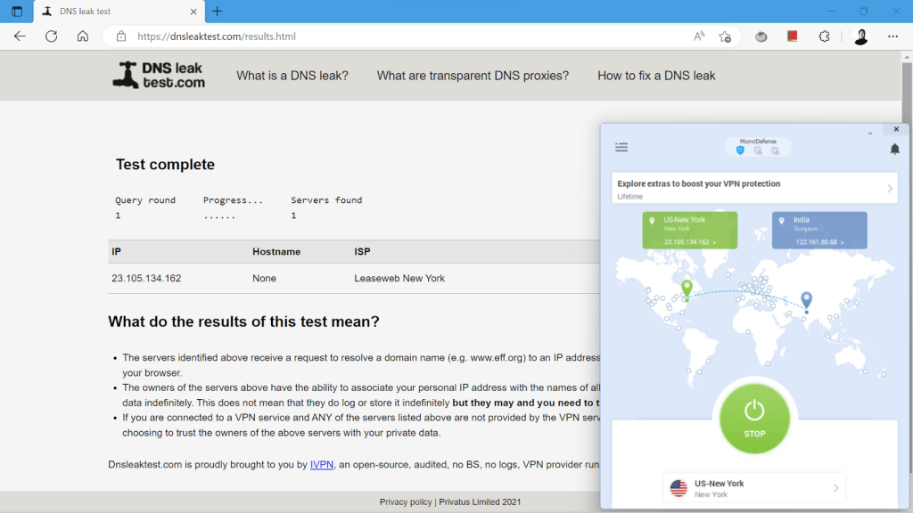The height and width of the screenshot is (513, 913).
Task: Select the 'Leaseweb New York' ISP cell
Action: tap(399, 278)
